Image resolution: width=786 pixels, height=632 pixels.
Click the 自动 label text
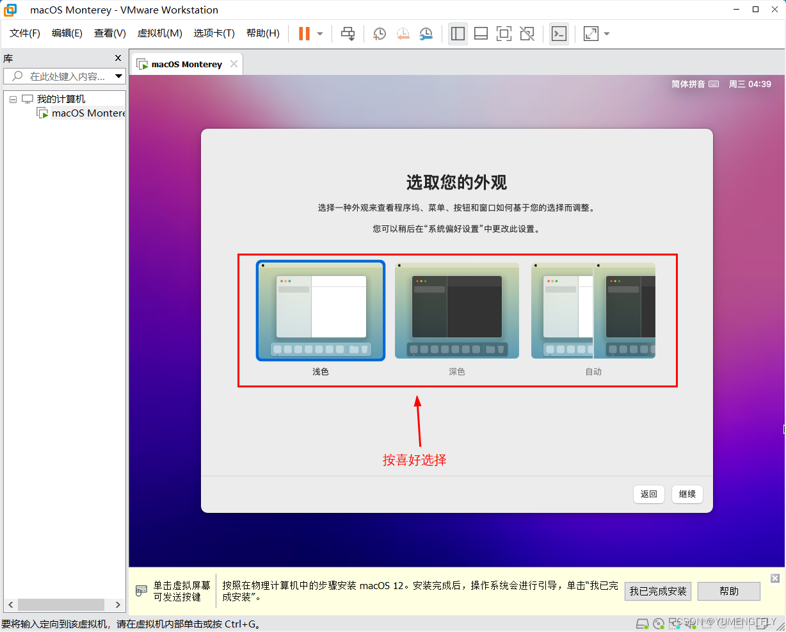[x=593, y=371]
